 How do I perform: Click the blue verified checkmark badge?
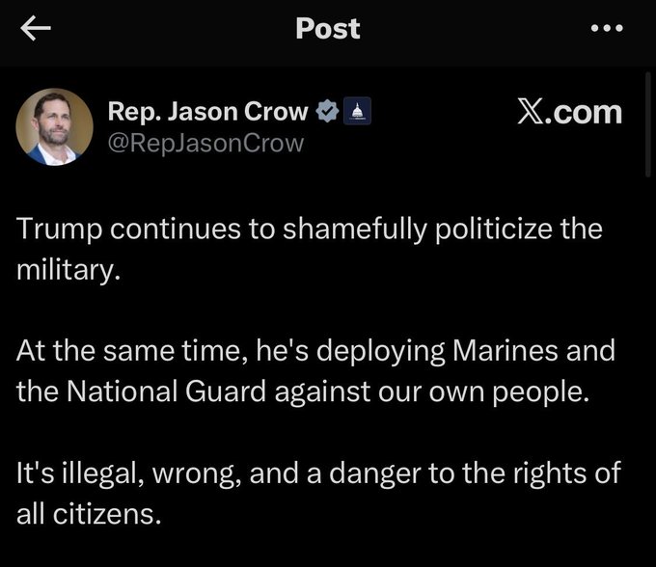point(327,113)
